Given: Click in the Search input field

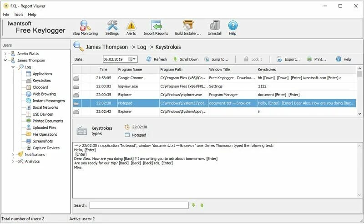Looking at the screenshot, I should [139, 205].
